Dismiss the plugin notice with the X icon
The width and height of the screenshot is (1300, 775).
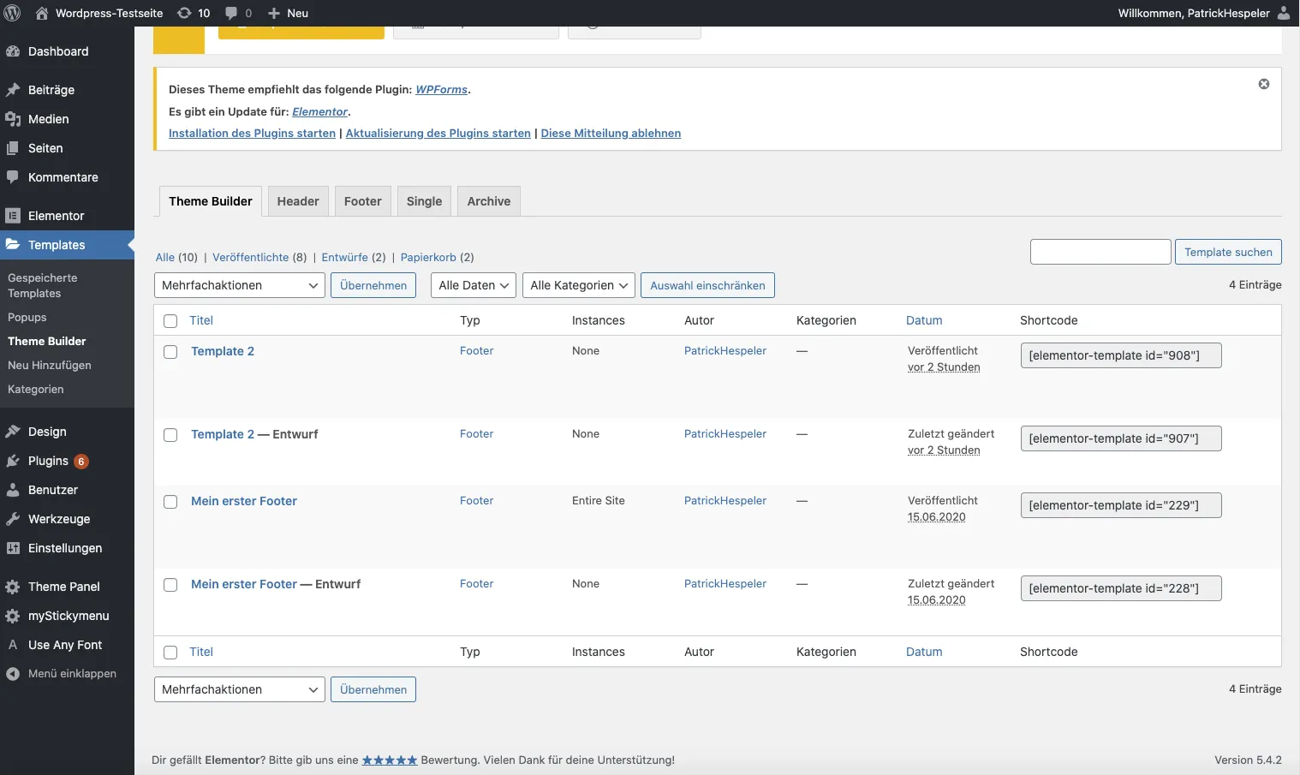tap(1264, 84)
